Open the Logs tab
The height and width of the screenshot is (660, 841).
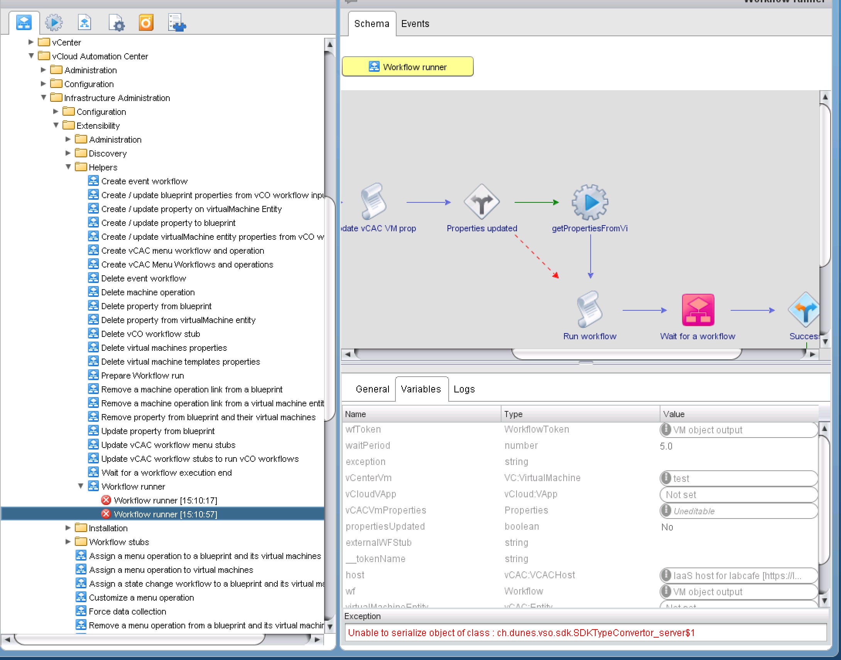tap(464, 389)
